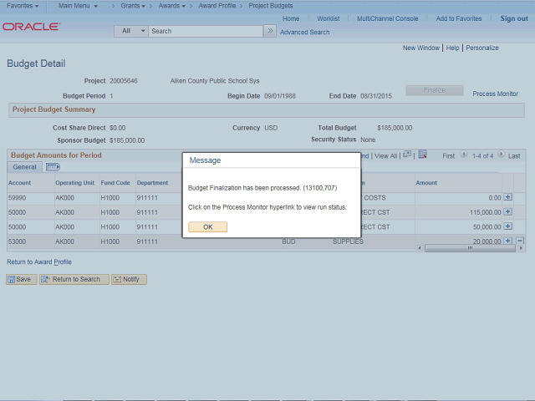Go to the Home link
Viewport: 535px width, 401px height.
pyautogui.click(x=291, y=18)
